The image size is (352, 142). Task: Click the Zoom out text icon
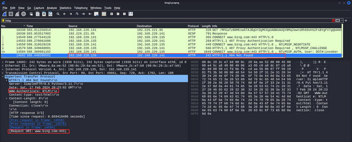coord(118,14)
